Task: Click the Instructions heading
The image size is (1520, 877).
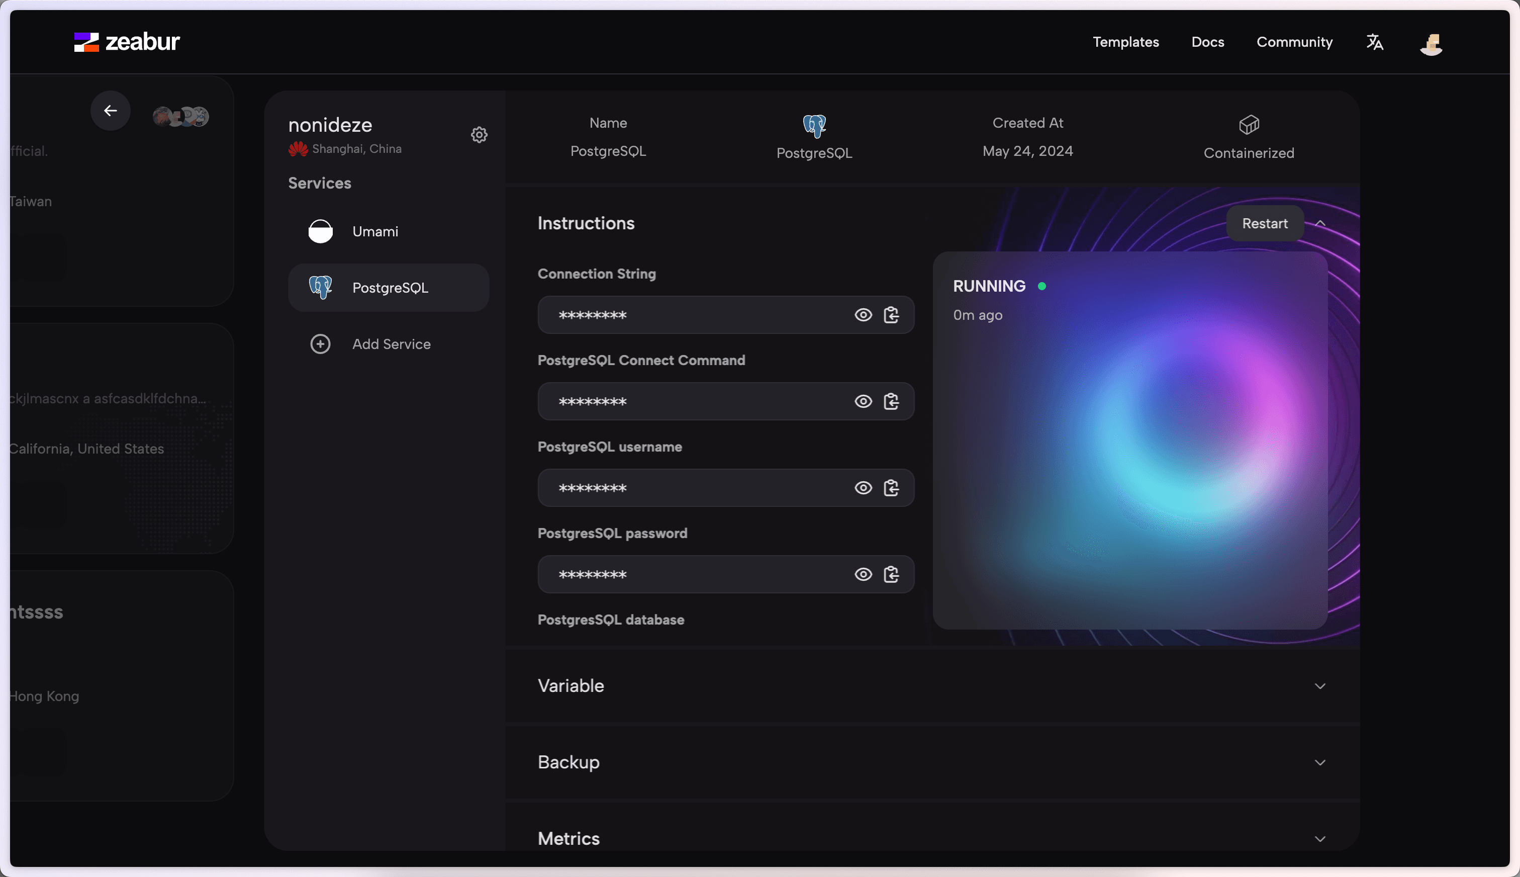Action: click(586, 223)
